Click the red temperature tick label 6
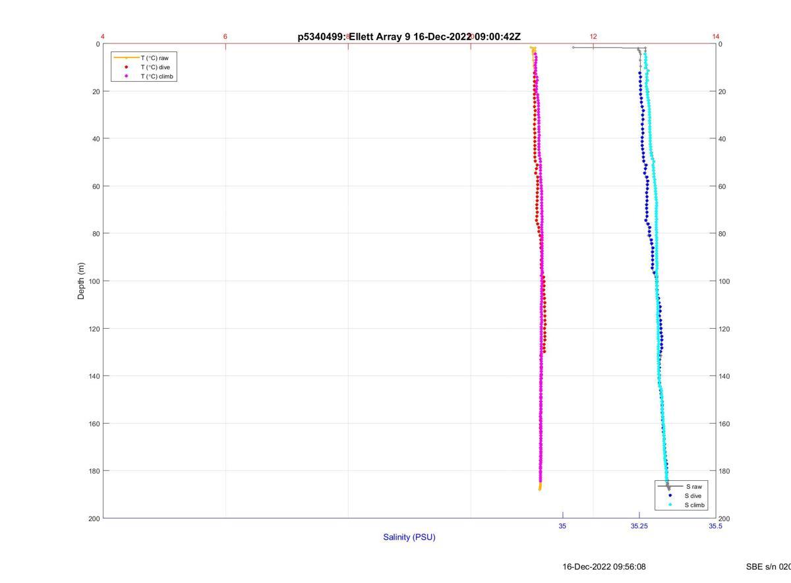Viewport: 791px width, 583px height. [x=225, y=36]
